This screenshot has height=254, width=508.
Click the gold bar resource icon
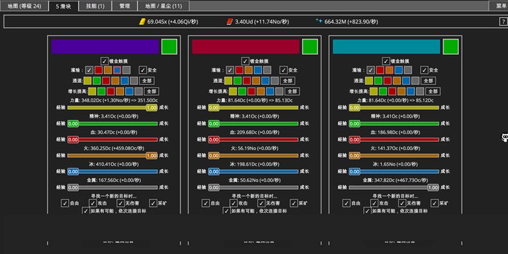pos(142,21)
